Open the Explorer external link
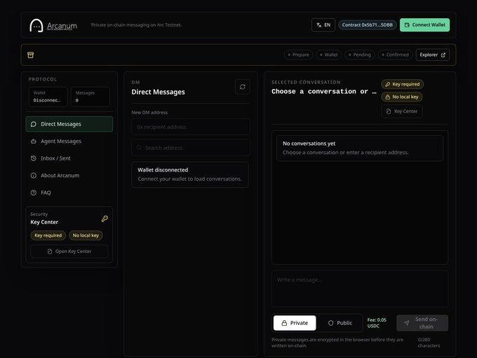477x358 pixels. [432, 55]
